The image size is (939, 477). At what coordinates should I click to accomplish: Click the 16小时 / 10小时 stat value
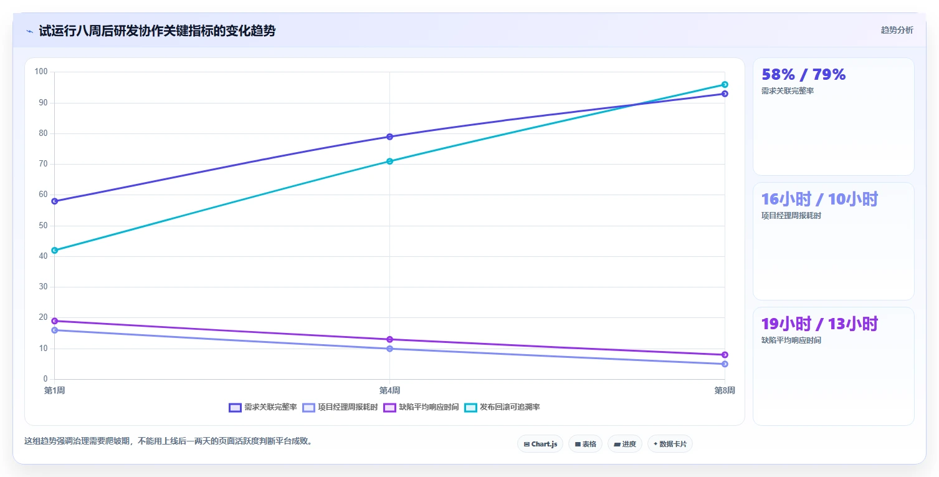point(819,200)
